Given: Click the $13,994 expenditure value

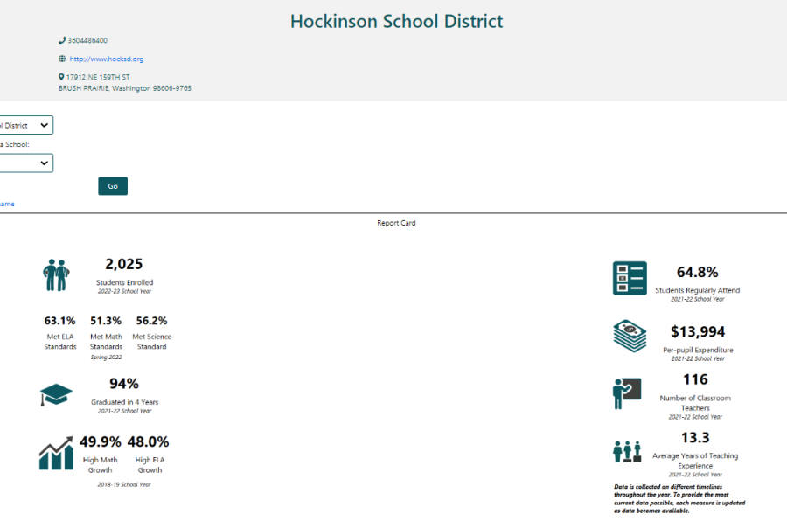Looking at the screenshot, I should point(698,332).
